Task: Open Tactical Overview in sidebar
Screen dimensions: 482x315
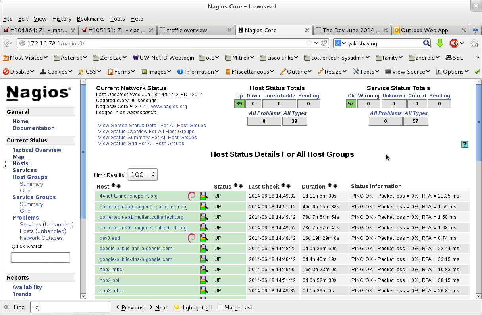Action: tap(37, 150)
